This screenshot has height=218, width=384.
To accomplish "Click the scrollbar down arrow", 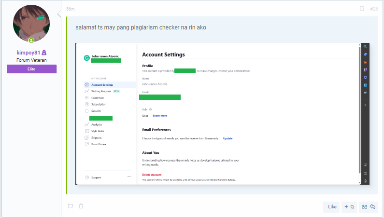I will [x=359, y=182].
